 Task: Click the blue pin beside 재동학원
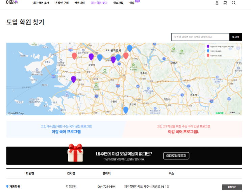[x=7, y=187]
